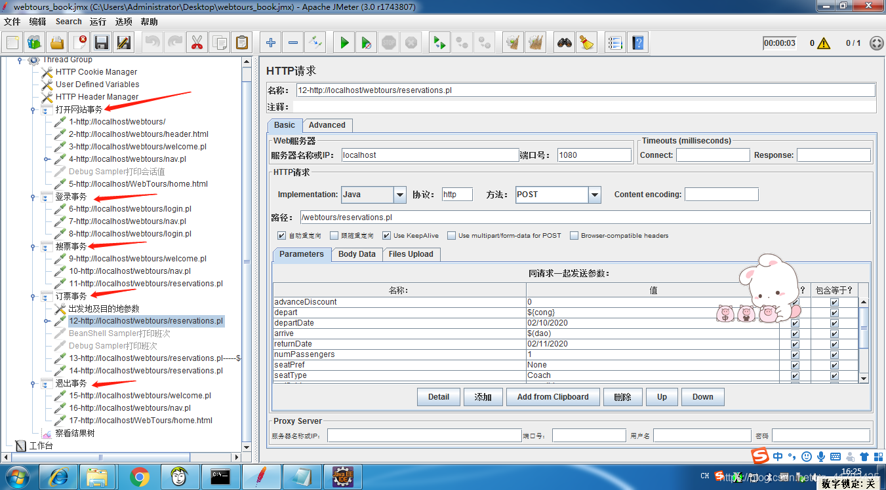886x490 pixels.
Task: Expand the 4-http://localhost/webtours/nav.pl node
Action: pos(47,159)
